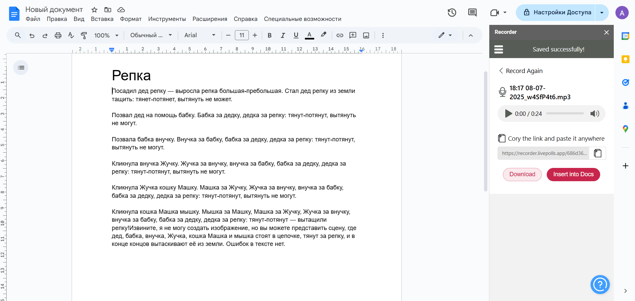Insert a link from the toolbar
Screen dimensions: 635x301
[340, 35]
